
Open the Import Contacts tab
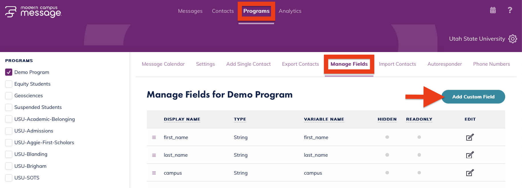click(398, 64)
